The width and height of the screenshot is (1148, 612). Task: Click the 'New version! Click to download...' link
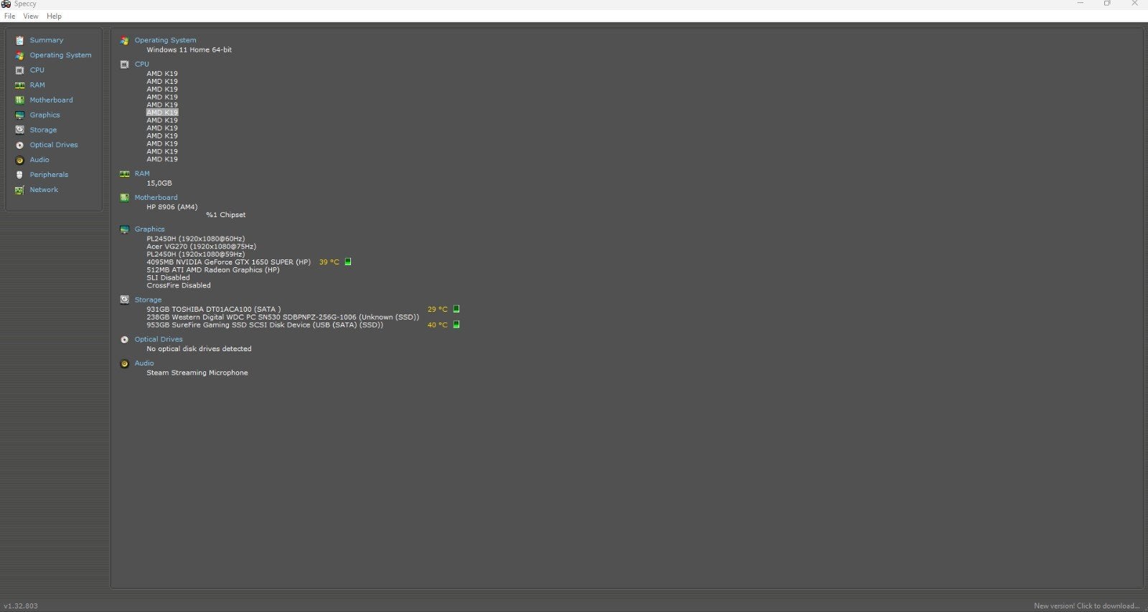[1086, 606]
